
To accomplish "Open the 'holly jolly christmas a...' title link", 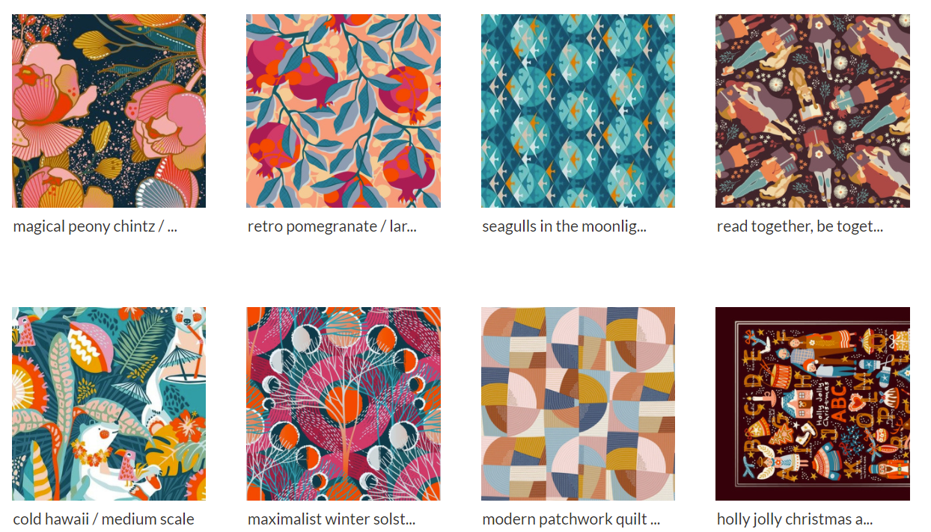I will 795,519.
